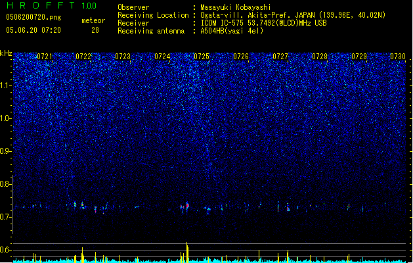This screenshot has width=413, height=263.
Task: Select the Ogata-vill. Akita-Pref. JAPAN location text
Action: point(293,15)
